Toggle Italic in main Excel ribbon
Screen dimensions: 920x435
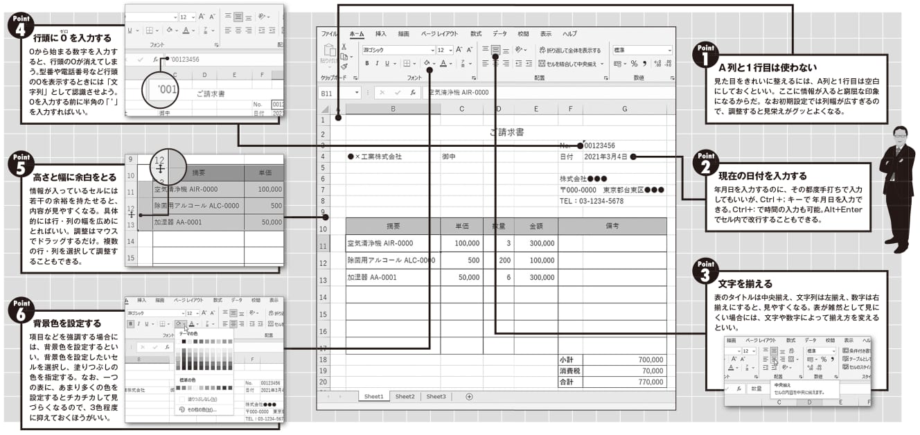point(378,64)
